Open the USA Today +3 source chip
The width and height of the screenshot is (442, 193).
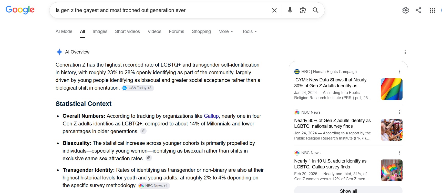(x=138, y=88)
